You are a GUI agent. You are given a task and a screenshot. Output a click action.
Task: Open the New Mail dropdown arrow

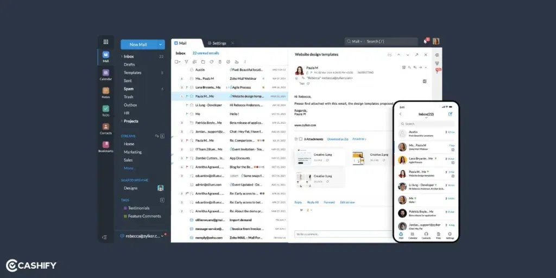tap(161, 45)
